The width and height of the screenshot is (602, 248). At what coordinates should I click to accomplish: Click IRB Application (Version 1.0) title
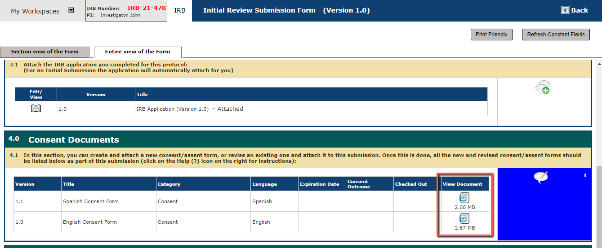[x=173, y=109]
